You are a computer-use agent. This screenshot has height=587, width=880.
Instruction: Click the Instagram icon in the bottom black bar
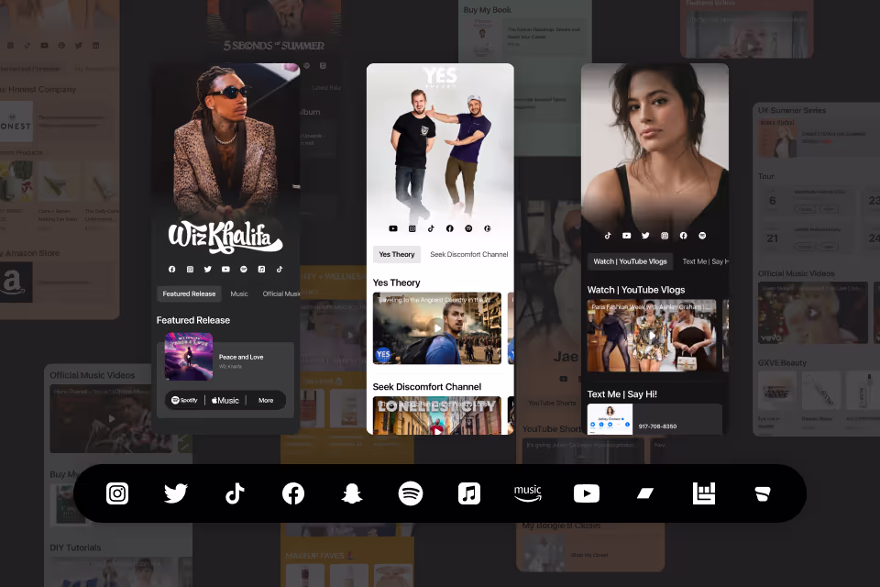(117, 493)
